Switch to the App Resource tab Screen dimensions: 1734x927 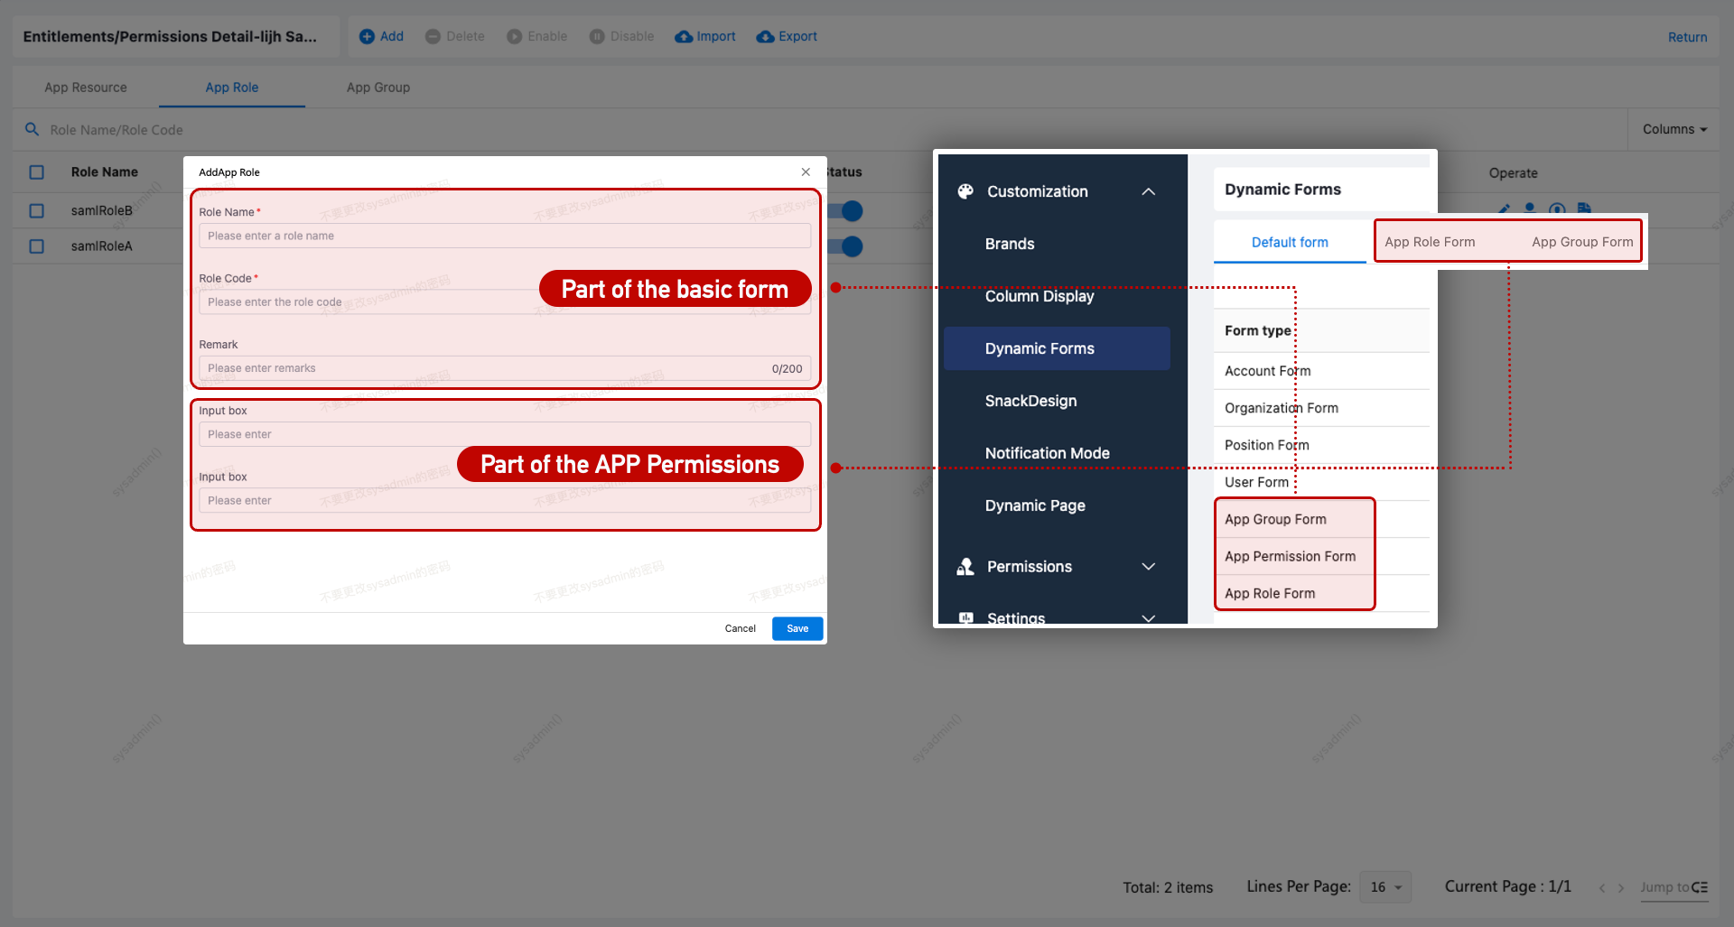click(86, 88)
